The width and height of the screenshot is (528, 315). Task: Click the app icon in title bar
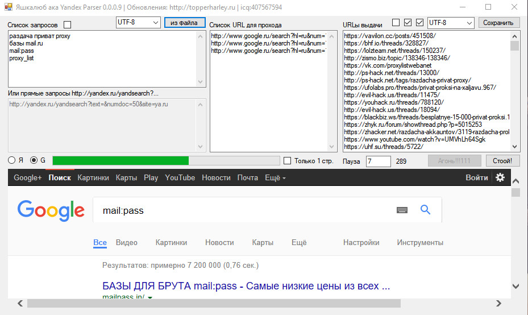point(8,7)
